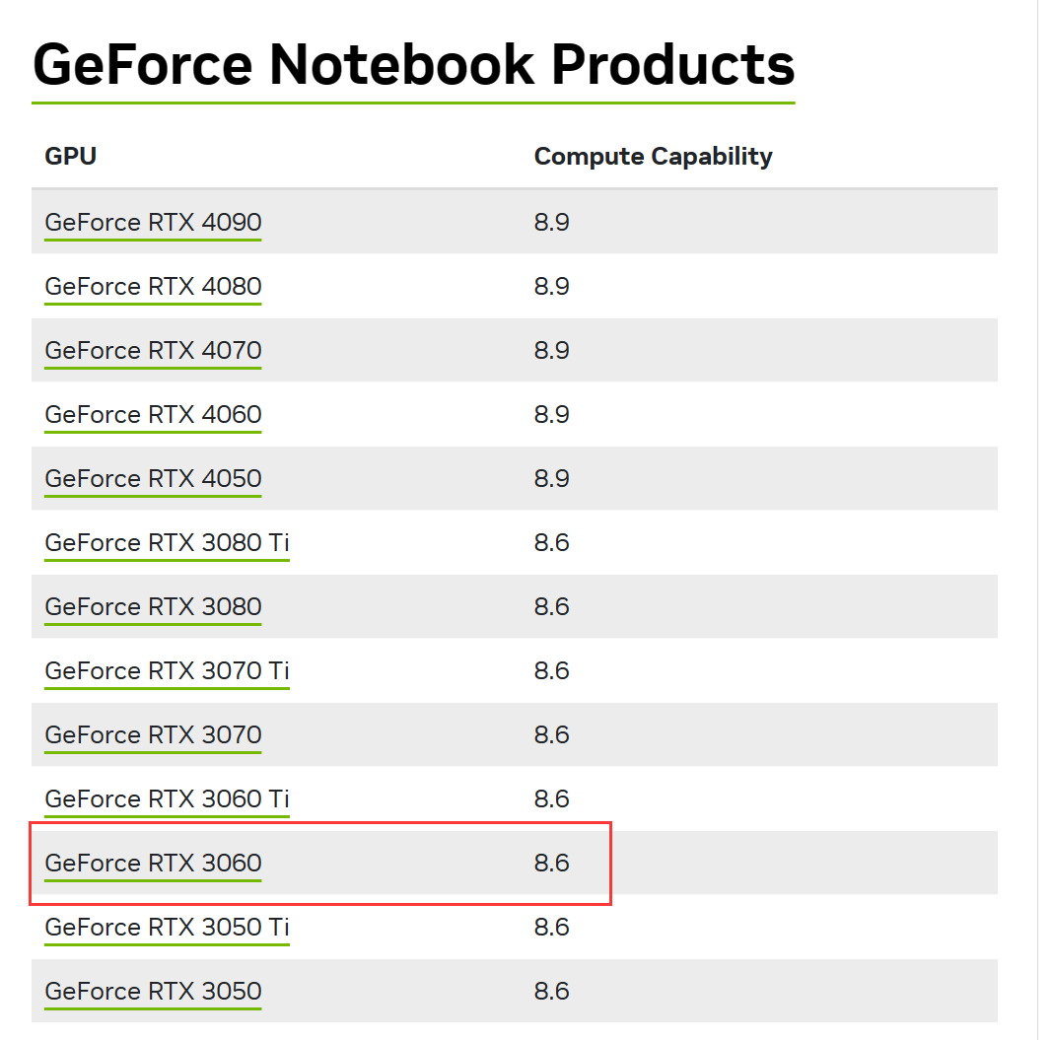Go to the GeForce RTX 3070 link
This screenshot has height=1040, width=1051.
pyautogui.click(x=153, y=735)
